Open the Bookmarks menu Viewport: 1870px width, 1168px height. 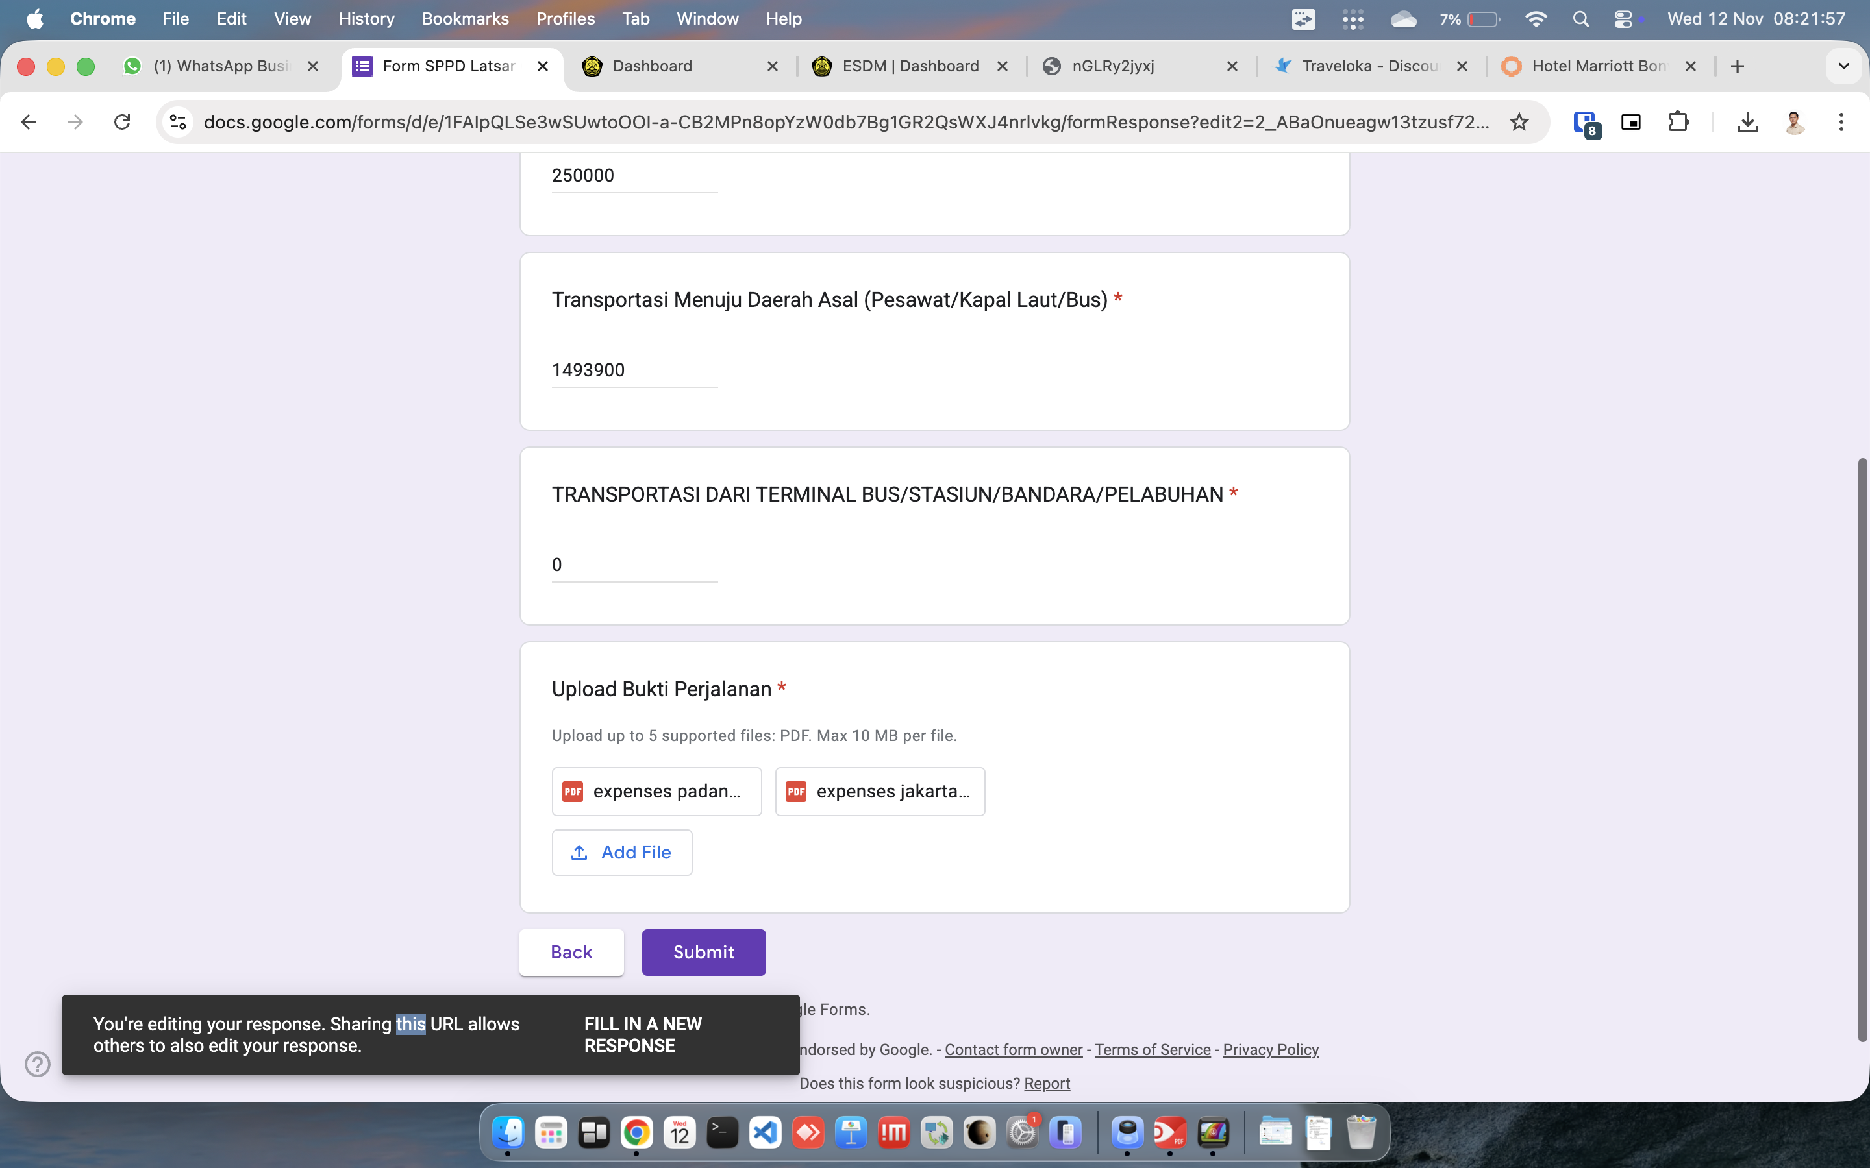click(x=464, y=19)
